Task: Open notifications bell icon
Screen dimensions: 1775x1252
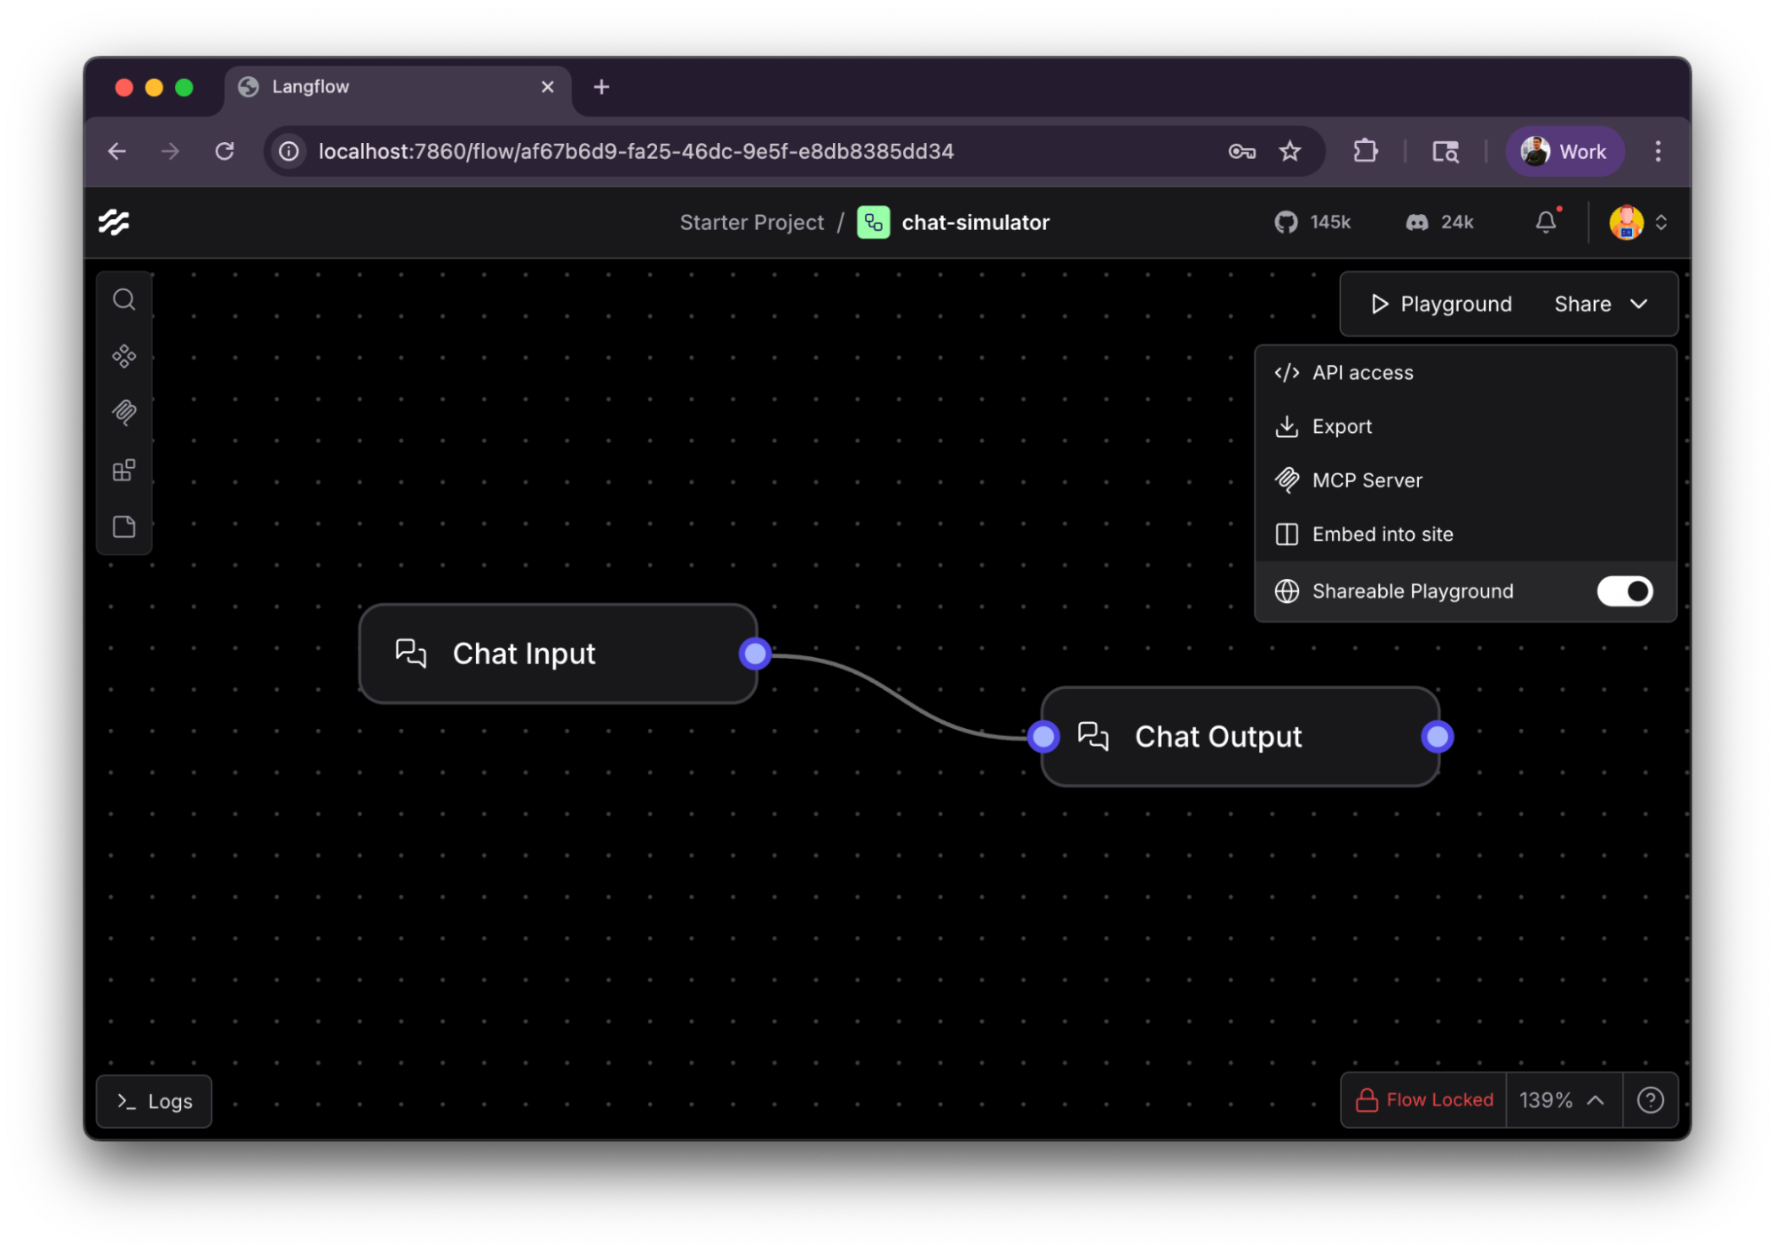Action: pos(1545,222)
